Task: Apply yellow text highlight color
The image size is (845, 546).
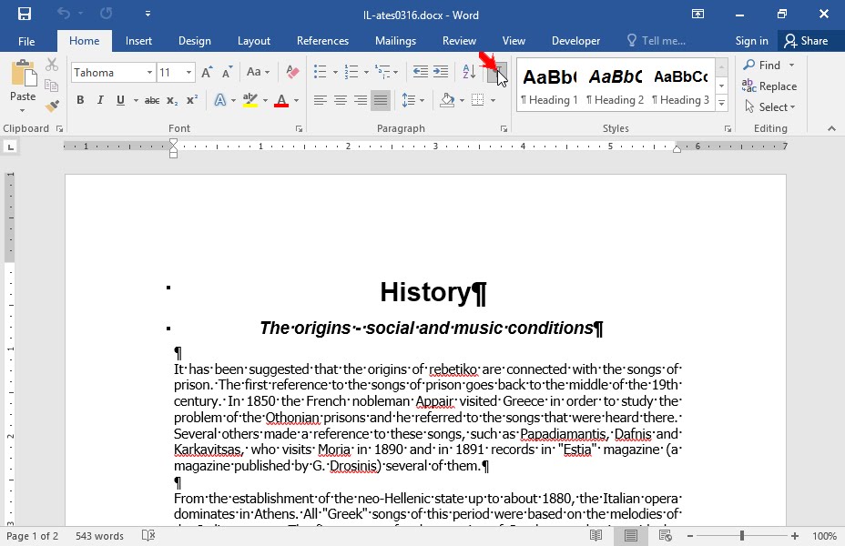Action: 250,100
